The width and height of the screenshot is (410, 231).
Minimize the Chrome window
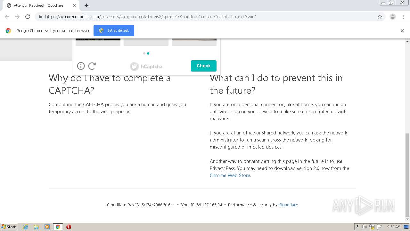383,3
